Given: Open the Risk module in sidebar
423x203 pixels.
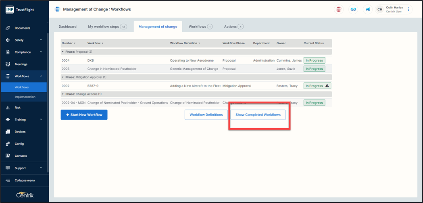Looking at the screenshot, I should [x=17, y=108].
